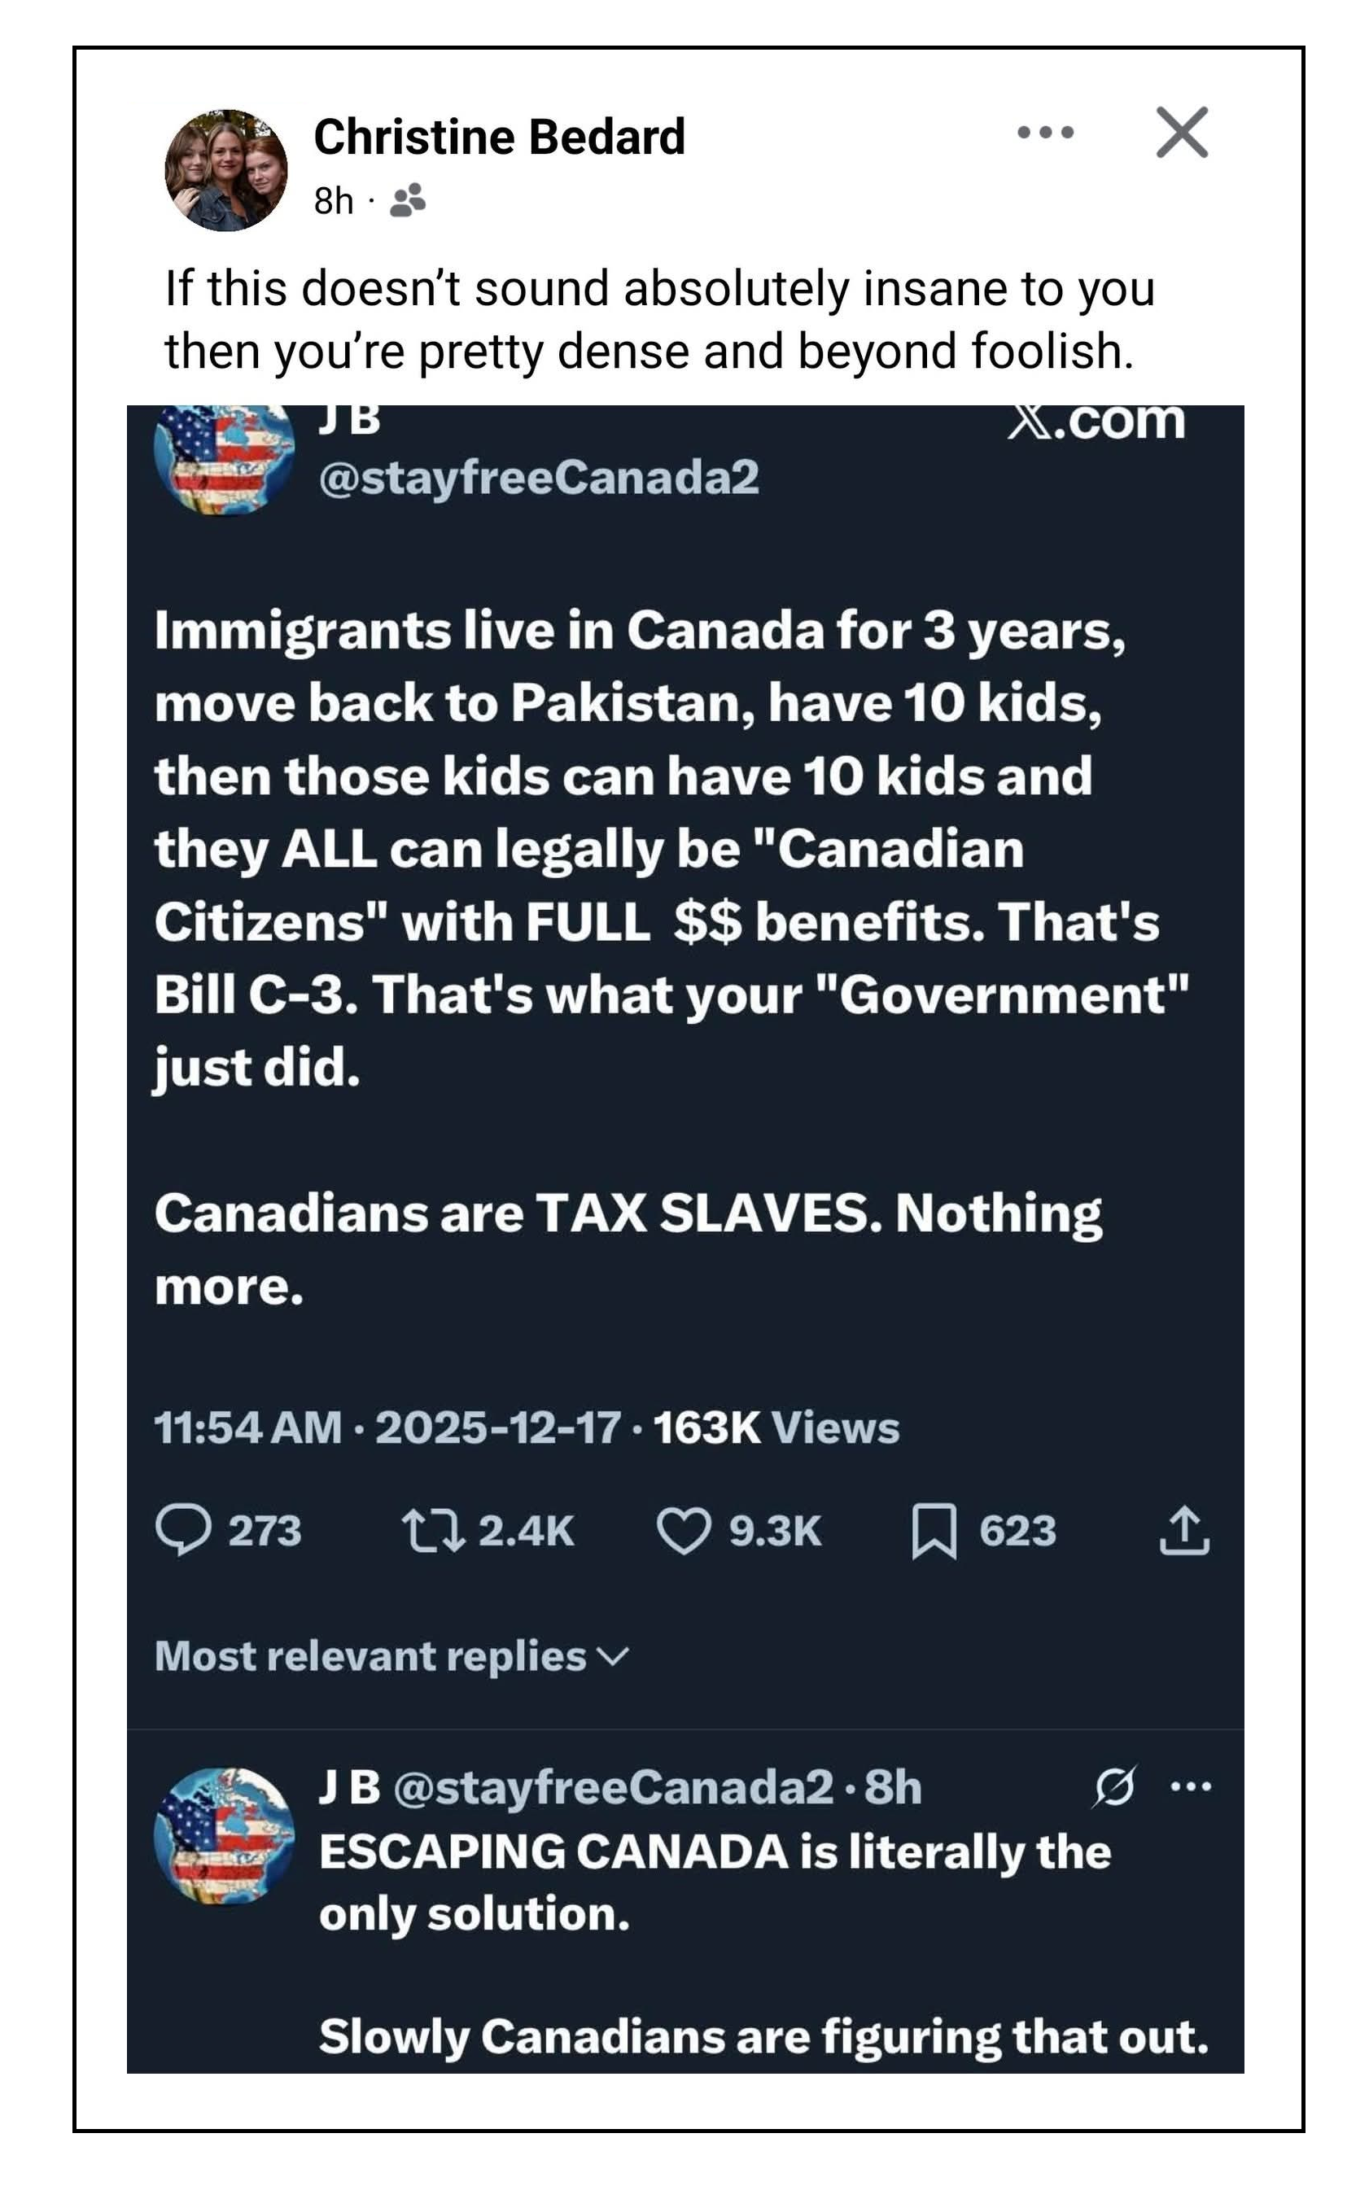Click the slashed-circle icon on JB's reply

(1113, 1787)
